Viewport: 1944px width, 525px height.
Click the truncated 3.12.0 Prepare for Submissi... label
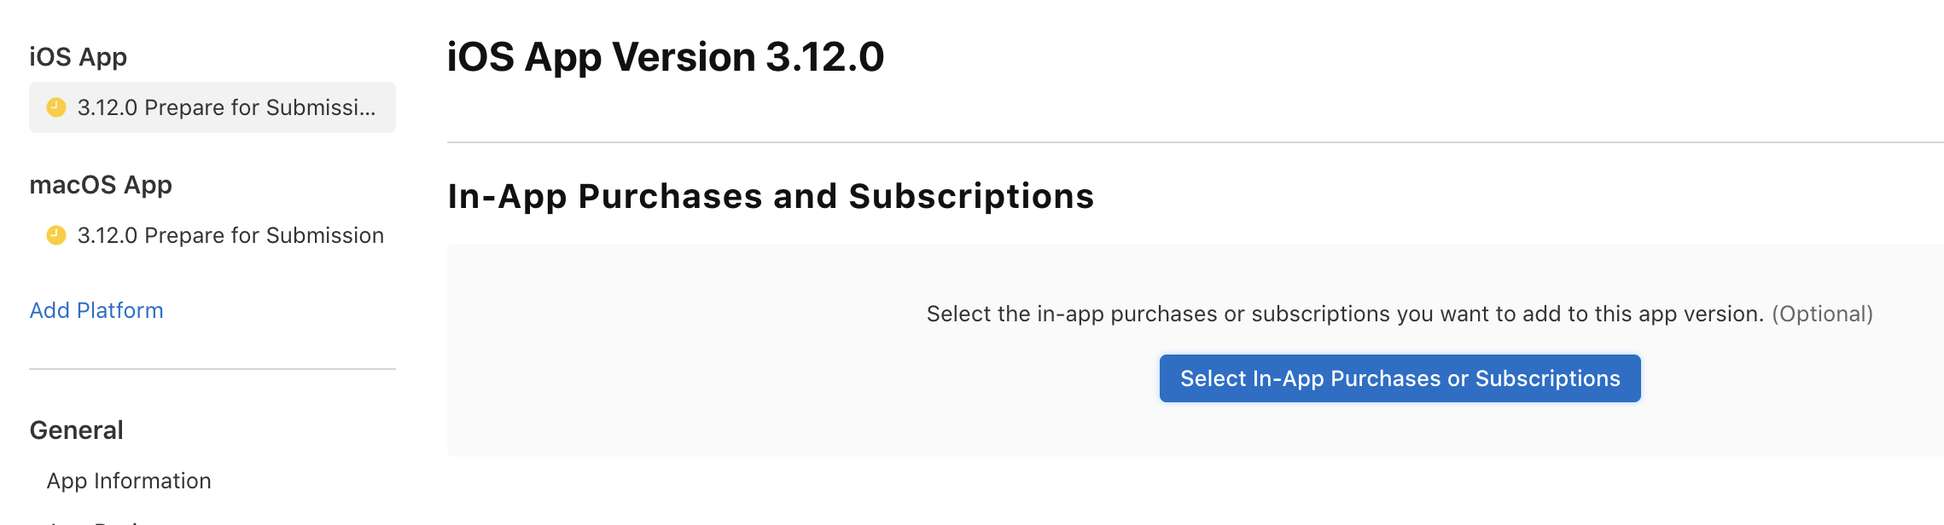tap(226, 107)
